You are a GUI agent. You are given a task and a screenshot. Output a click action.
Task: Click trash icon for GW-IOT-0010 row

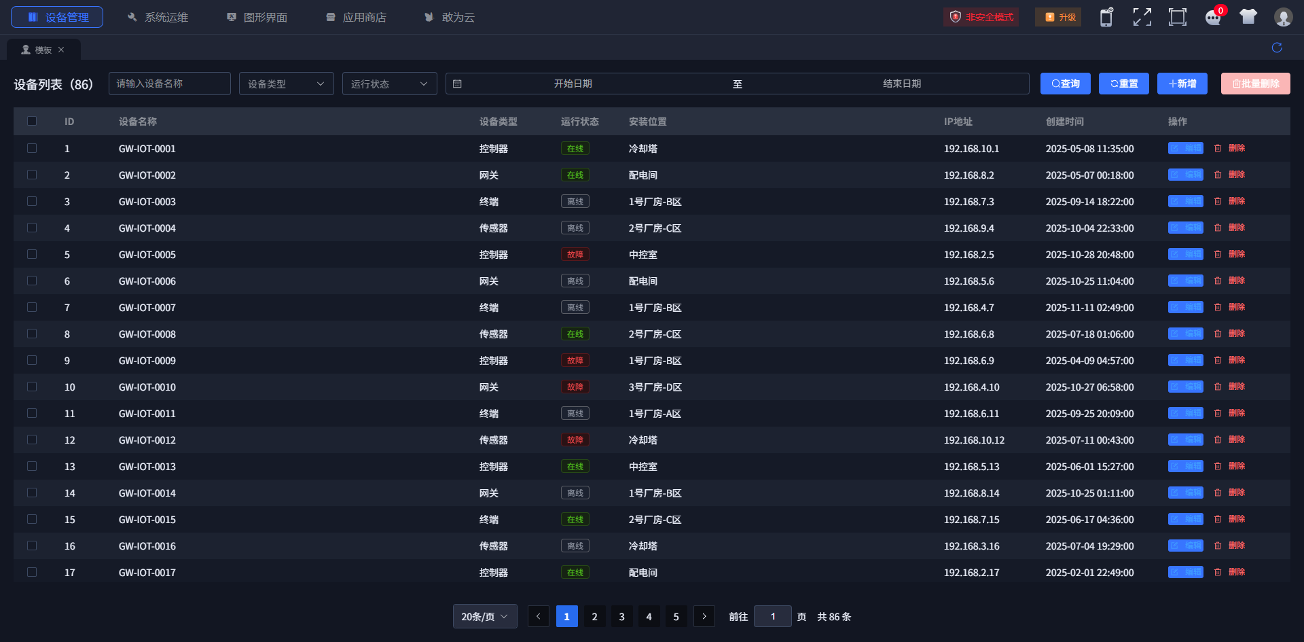[x=1218, y=387]
